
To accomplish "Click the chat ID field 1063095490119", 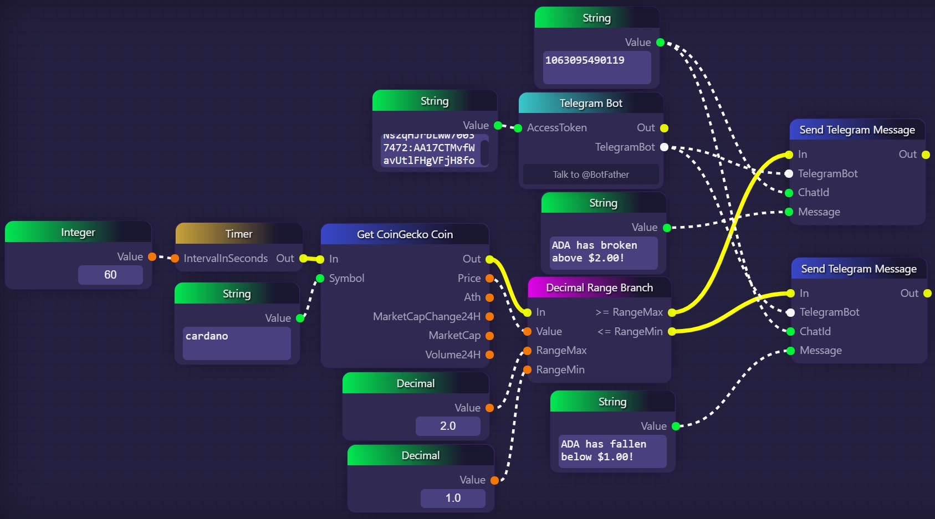I will coord(596,67).
